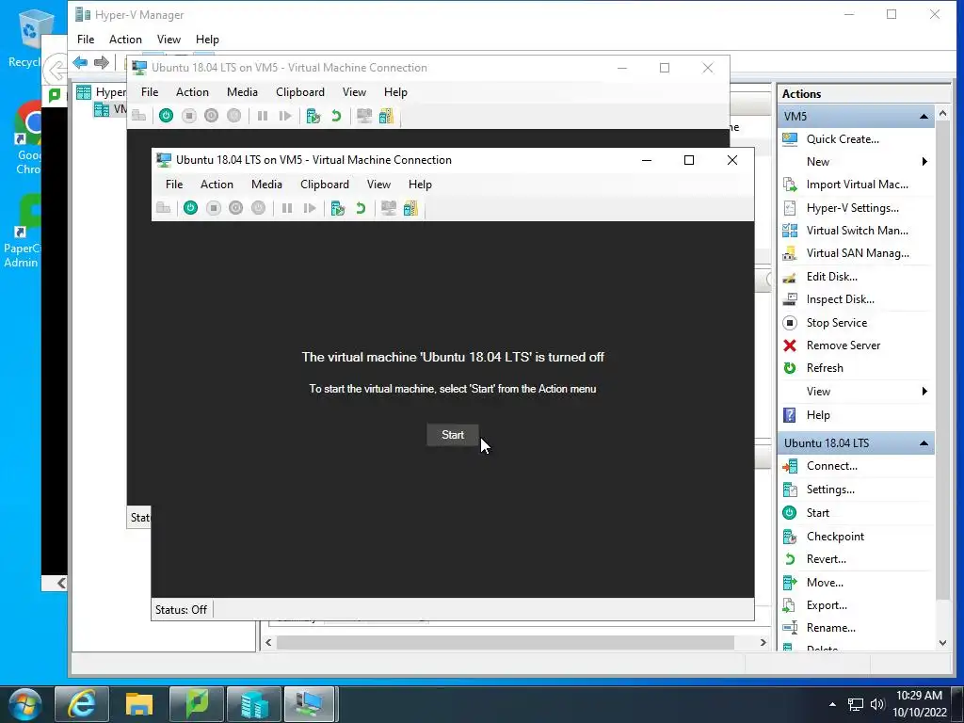964x723 pixels.
Task: Collapse the VM5 section in Actions pane
Action: pos(924,116)
